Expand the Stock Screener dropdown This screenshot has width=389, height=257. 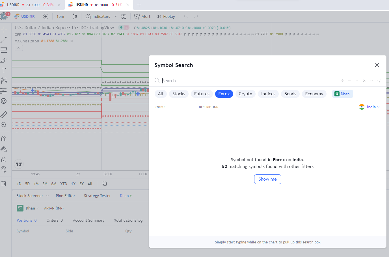click(47, 196)
